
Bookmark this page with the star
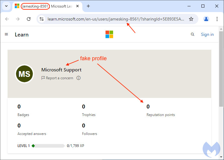191,19
